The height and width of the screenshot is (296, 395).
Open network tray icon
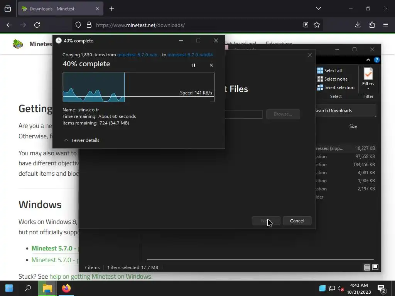point(332,288)
